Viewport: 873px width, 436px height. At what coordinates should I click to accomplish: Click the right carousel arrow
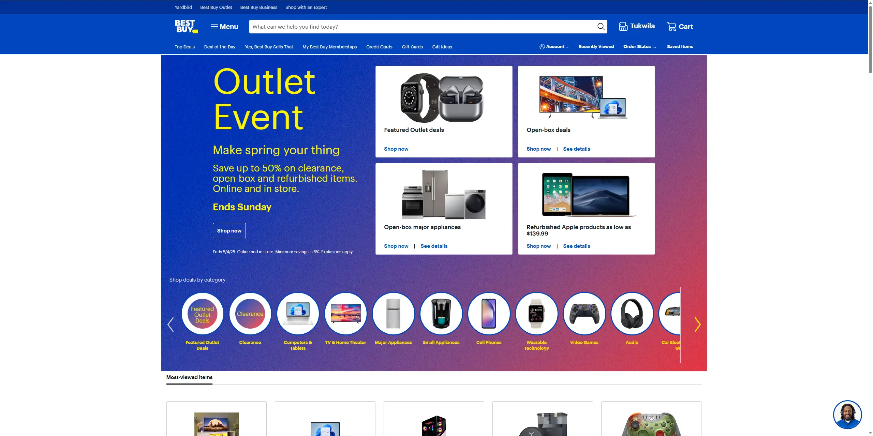pyautogui.click(x=697, y=324)
